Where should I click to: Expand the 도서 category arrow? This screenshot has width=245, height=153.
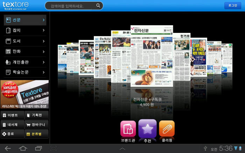[x=44, y=41]
